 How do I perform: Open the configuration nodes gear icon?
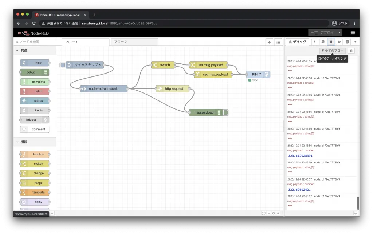click(x=339, y=42)
